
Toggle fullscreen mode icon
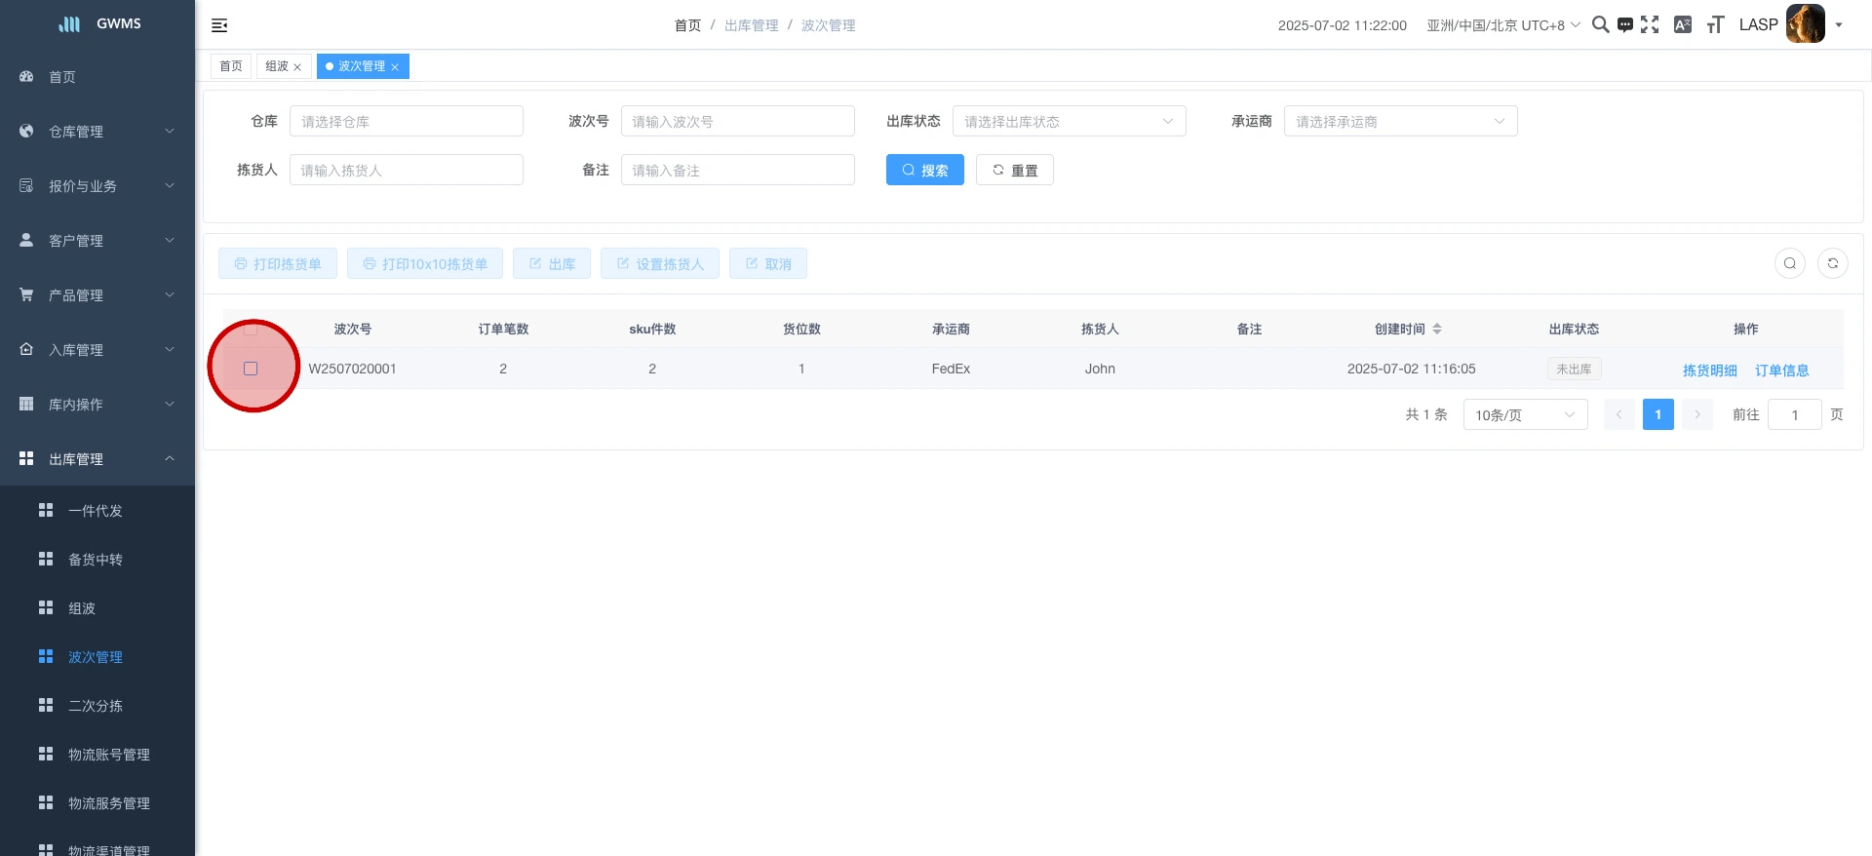(1650, 25)
